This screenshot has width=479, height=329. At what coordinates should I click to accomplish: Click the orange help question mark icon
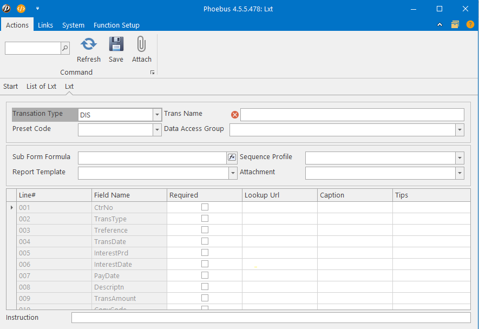pyautogui.click(x=470, y=24)
